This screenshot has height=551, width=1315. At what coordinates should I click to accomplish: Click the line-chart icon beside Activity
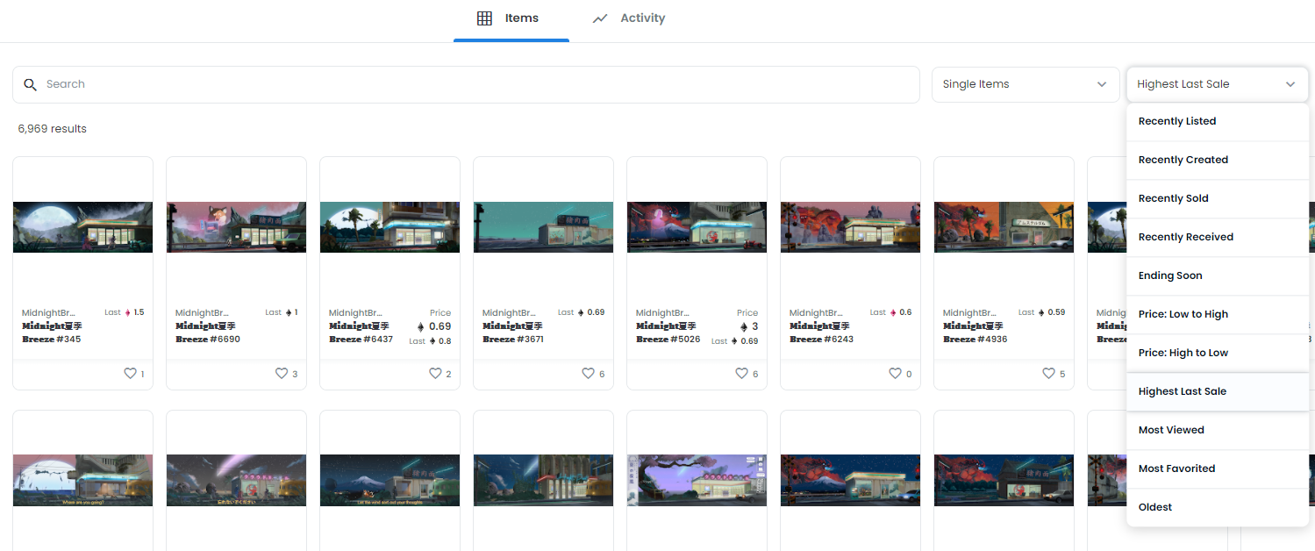tap(600, 18)
